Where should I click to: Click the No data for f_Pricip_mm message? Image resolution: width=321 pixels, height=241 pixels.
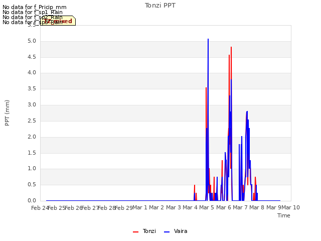(x=35, y=7)
